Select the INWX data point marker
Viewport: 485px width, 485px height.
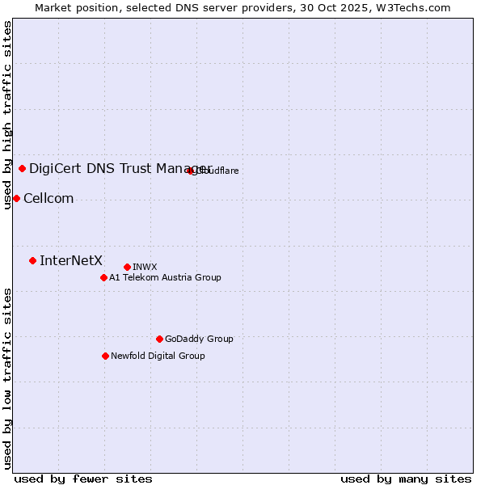(x=128, y=267)
